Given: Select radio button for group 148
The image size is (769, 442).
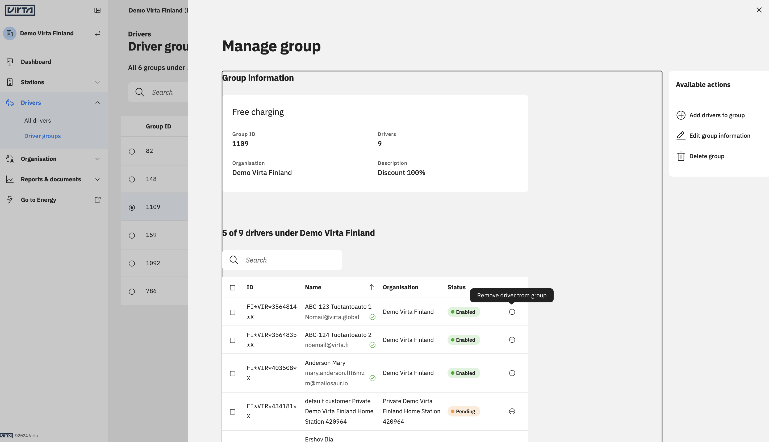Looking at the screenshot, I should [132, 180].
